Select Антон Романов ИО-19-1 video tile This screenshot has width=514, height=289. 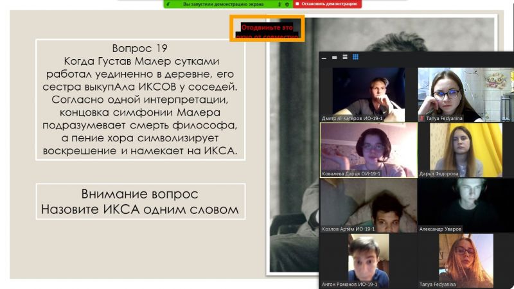coord(368,260)
